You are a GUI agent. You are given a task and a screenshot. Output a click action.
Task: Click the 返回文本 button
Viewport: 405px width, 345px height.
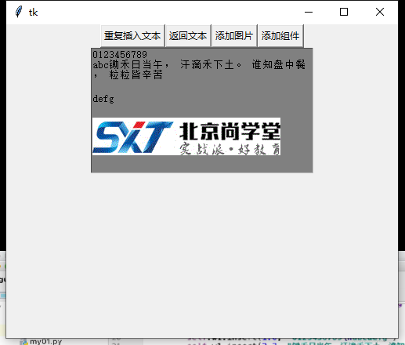(x=188, y=36)
